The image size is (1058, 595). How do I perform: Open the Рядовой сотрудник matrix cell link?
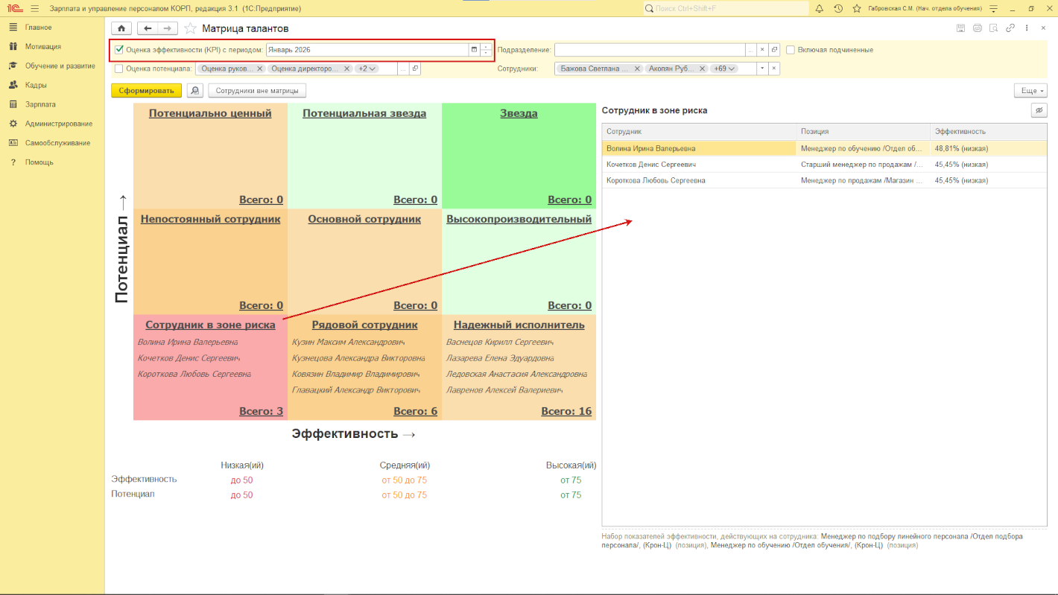(364, 325)
